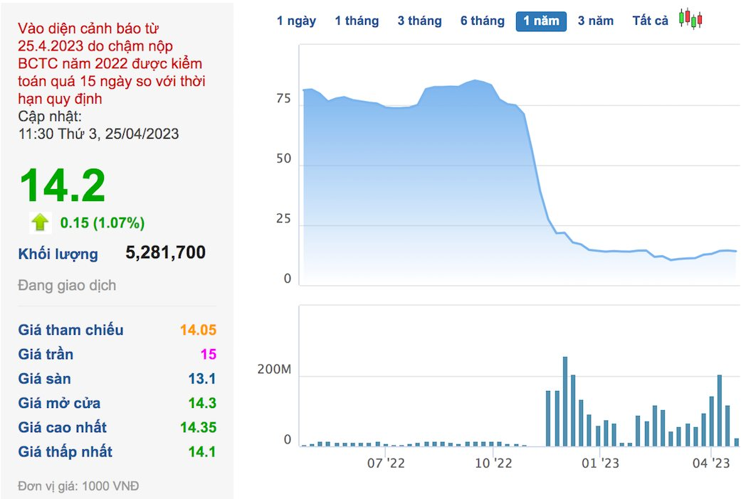The image size is (746, 499).
Task: Click the tallest volume bar in the chart
Action: [565, 402]
